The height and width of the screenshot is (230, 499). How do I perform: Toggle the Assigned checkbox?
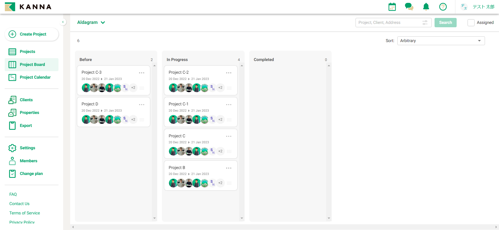click(471, 23)
